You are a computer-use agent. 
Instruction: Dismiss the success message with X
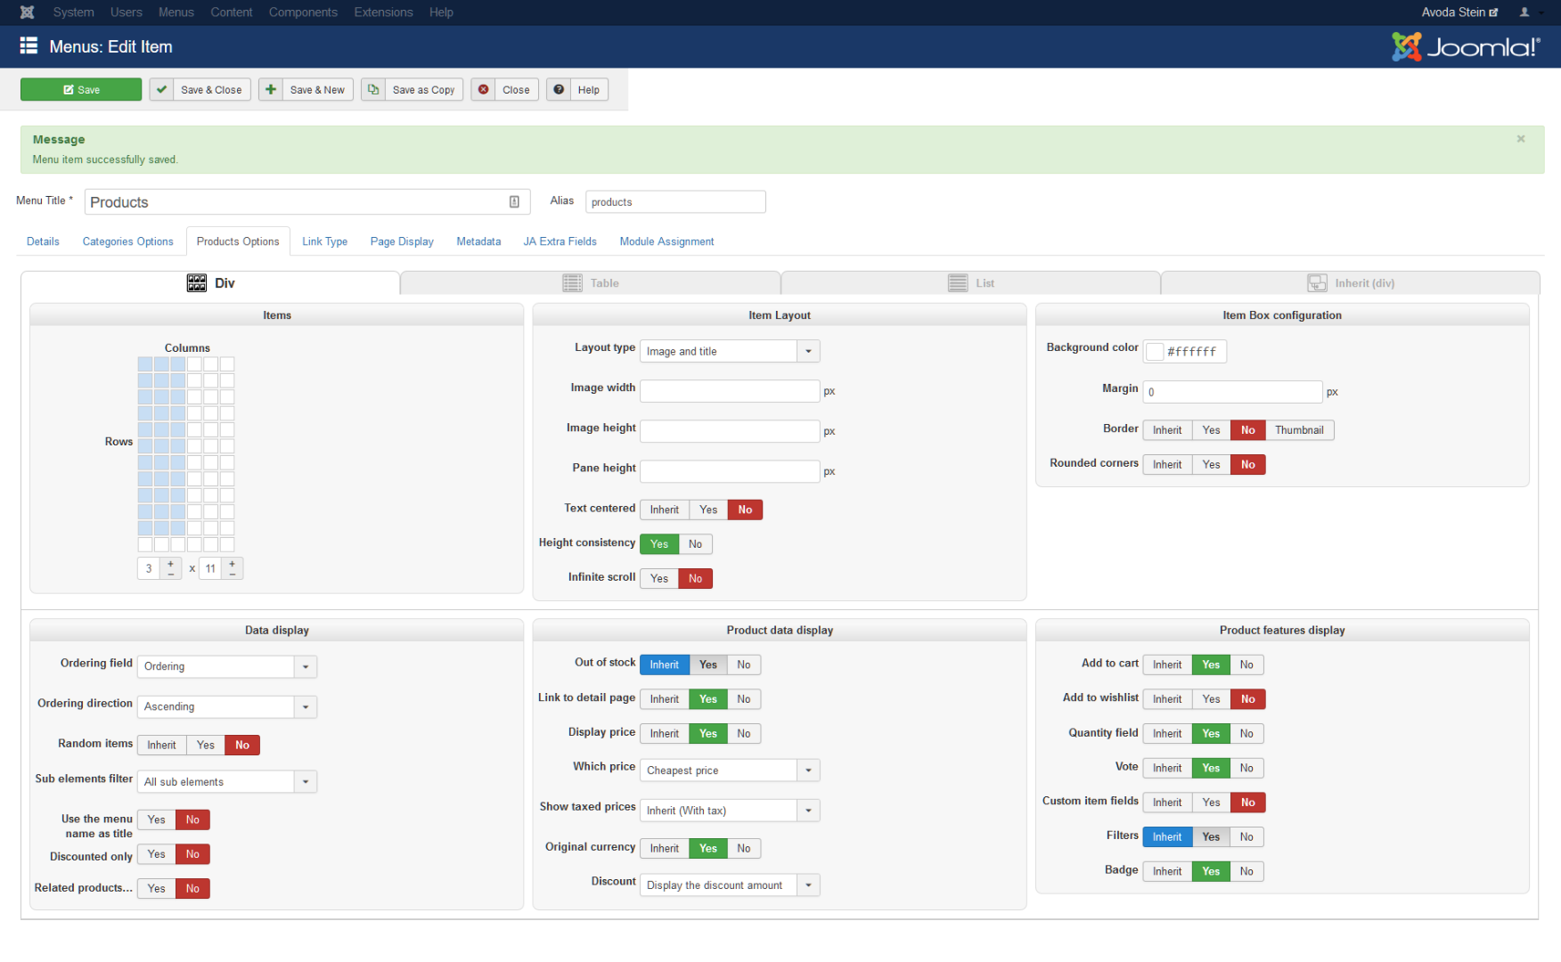point(1521,139)
